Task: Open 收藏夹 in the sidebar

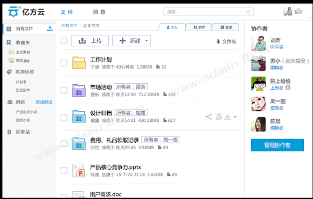Action: [23, 42]
